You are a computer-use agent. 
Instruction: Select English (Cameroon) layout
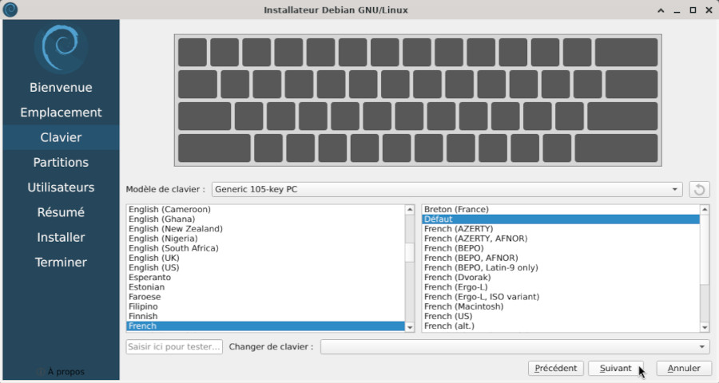click(265, 209)
